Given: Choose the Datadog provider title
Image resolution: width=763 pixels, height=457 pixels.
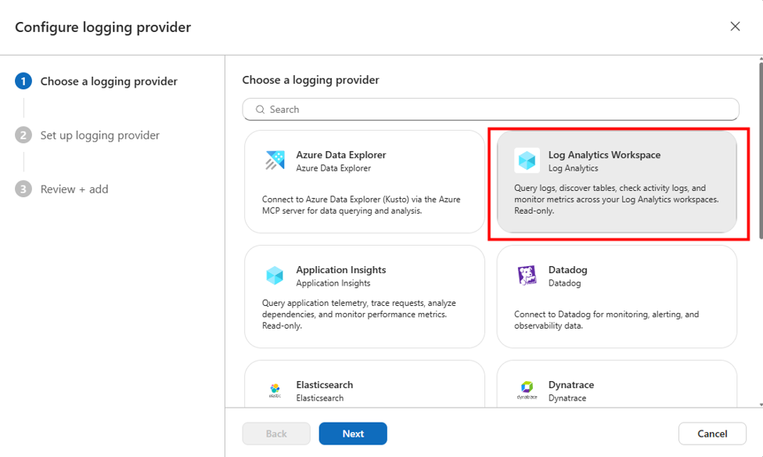Looking at the screenshot, I should pos(568,270).
